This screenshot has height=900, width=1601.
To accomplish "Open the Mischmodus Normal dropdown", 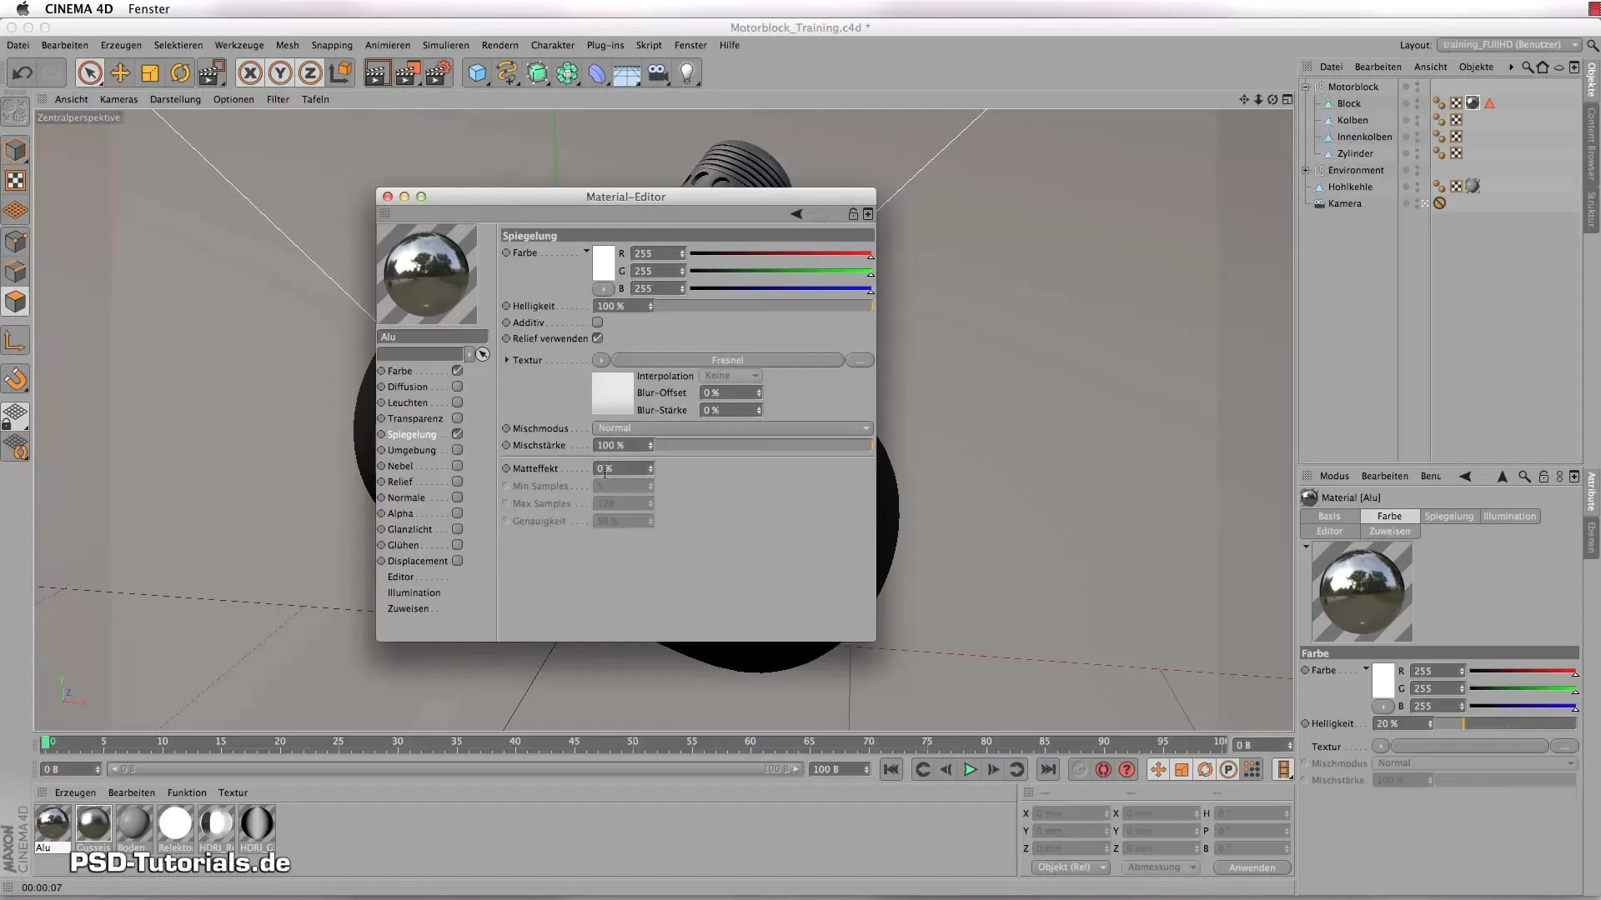I will 732,428.
